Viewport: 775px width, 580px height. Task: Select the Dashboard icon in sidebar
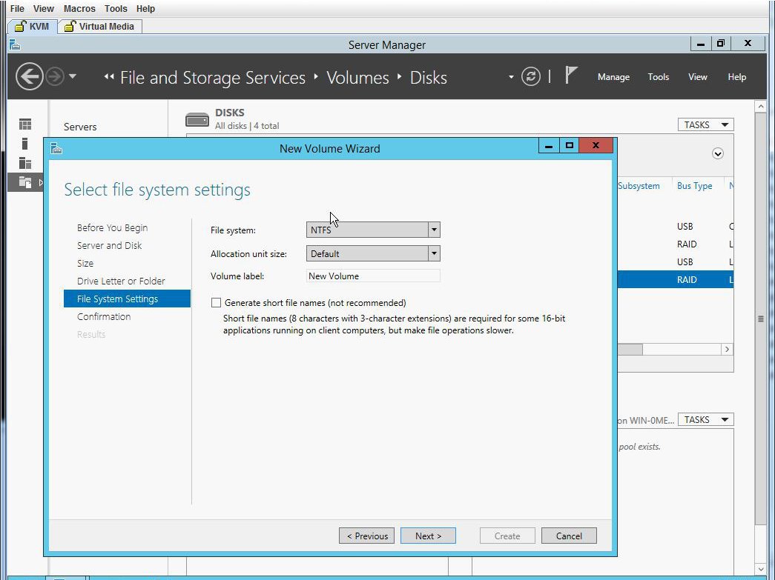click(x=25, y=124)
